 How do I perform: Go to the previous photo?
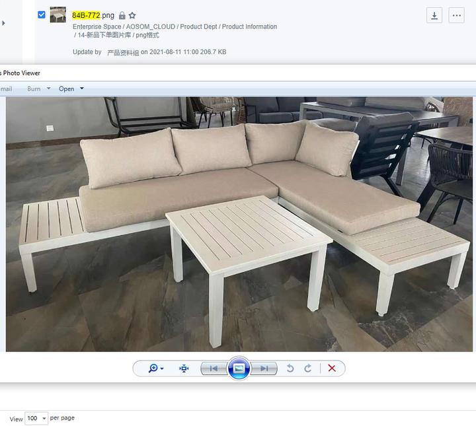[214, 369]
